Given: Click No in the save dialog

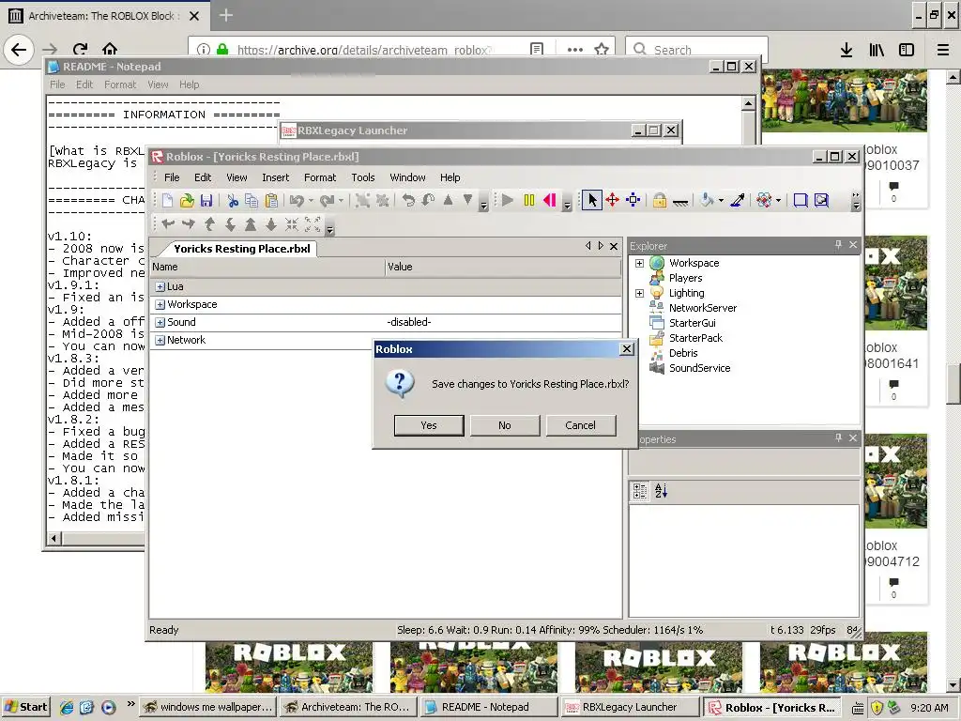Looking at the screenshot, I should [505, 425].
